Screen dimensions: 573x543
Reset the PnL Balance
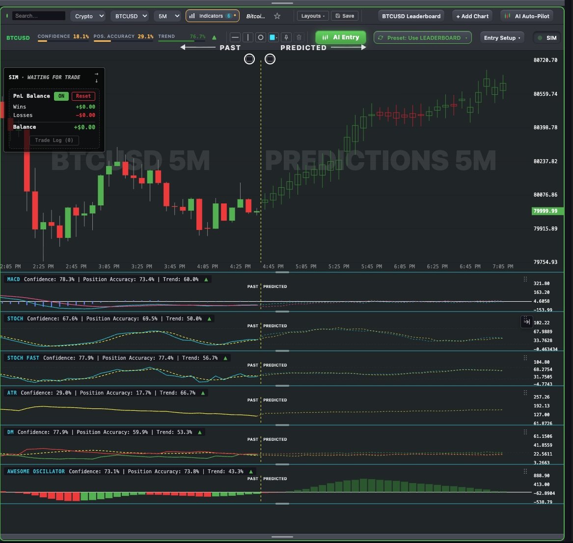point(83,96)
